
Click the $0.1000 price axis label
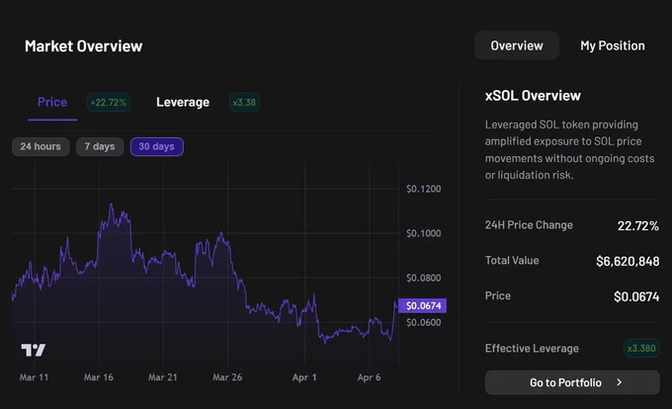coord(423,233)
